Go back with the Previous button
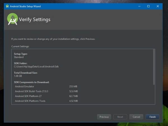This screenshot has width=168, height=126. point(104,117)
